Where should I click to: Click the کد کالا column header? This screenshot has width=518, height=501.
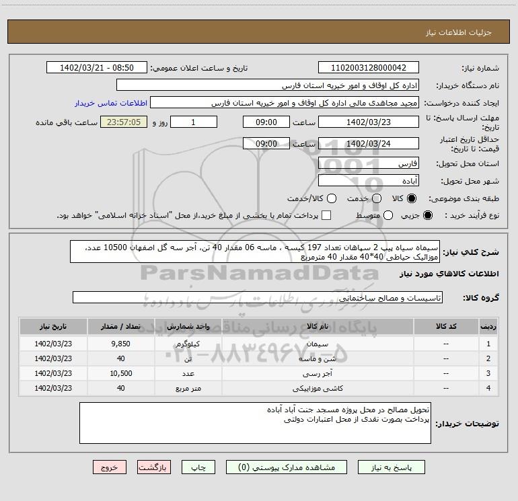(446, 326)
